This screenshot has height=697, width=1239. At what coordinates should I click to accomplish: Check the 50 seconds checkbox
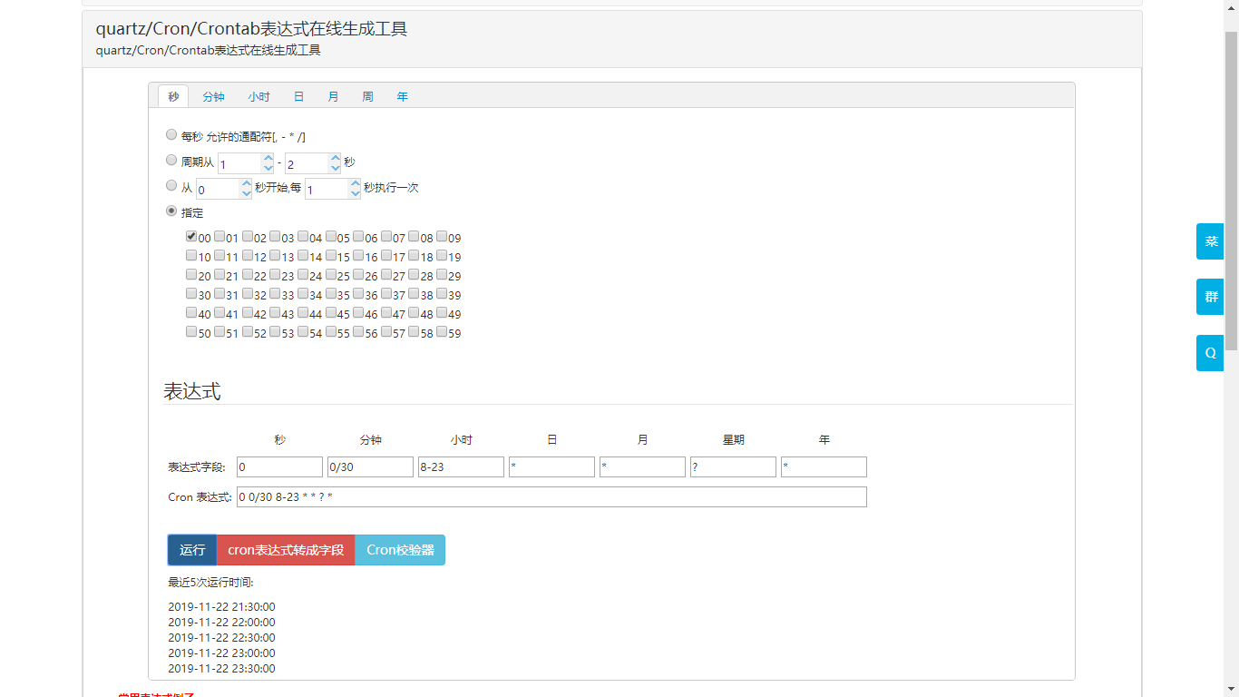pos(191,332)
